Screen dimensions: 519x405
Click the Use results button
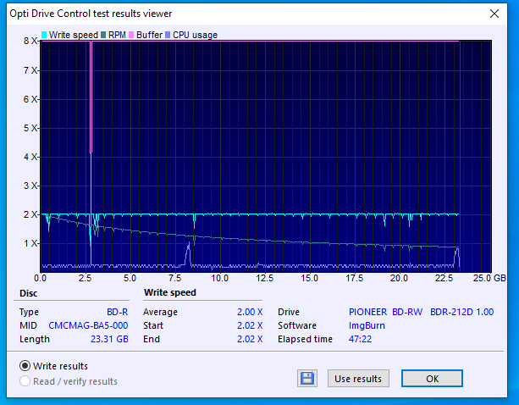[x=358, y=379]
